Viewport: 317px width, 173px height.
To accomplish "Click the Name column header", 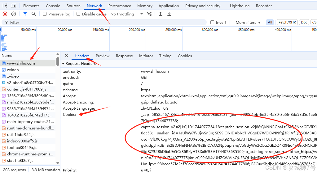I will (x=28, y=55).
